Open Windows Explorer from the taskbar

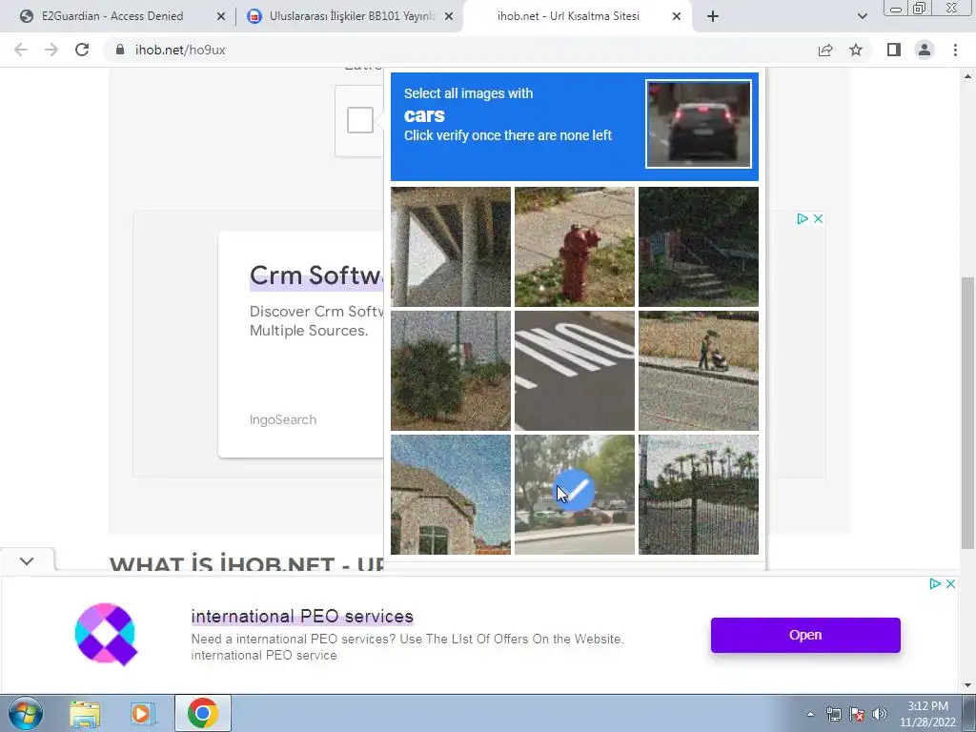pyautogui.click(x=85, y=713)
